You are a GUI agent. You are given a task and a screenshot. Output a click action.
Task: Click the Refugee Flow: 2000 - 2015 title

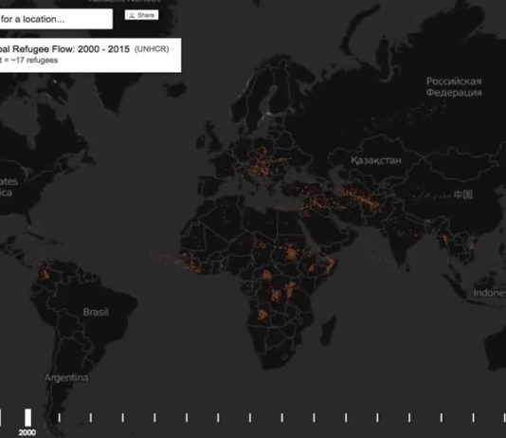(x=71, y=49)
